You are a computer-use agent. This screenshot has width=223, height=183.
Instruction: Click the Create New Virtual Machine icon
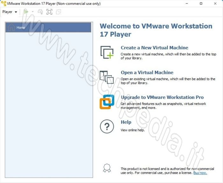(107, 52)
